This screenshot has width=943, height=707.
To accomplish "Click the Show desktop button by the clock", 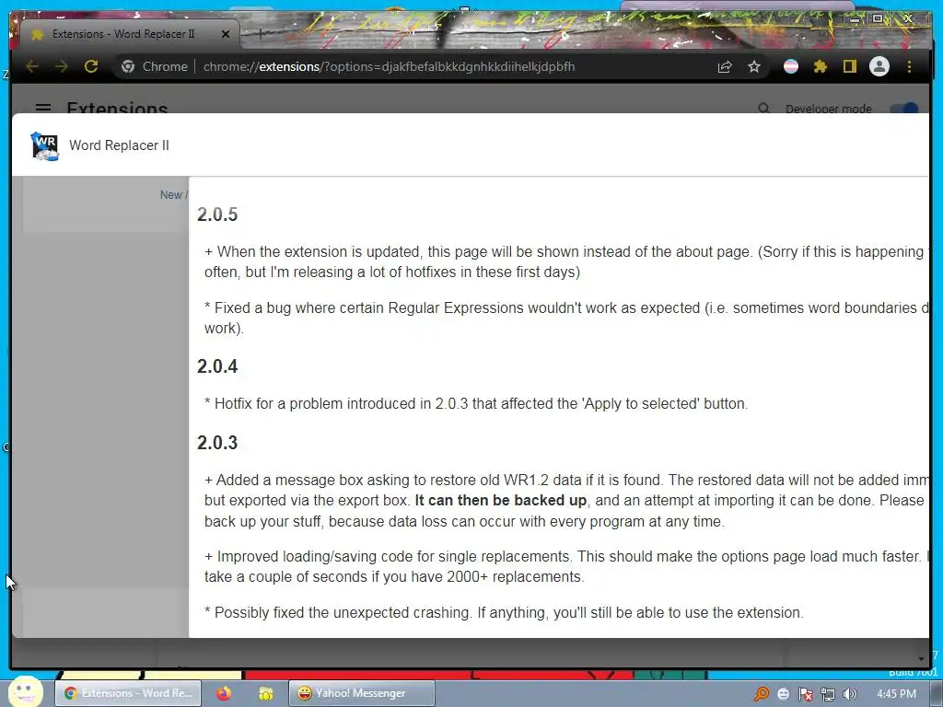I will (x=937, y=694).
